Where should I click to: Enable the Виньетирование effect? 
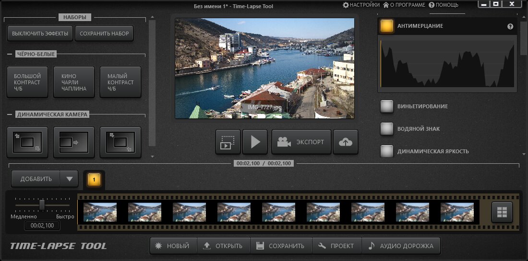(x=387, y=106)
